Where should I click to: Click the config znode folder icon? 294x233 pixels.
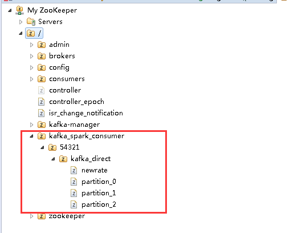coord(42,67)
